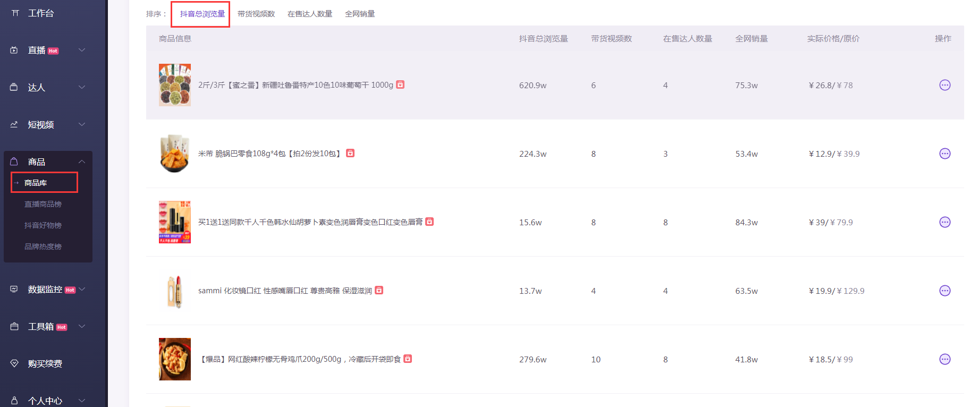Screen dimensions: 970x407
Task: Click the 工具箱 toolbox icon
Action: [14, 326]
